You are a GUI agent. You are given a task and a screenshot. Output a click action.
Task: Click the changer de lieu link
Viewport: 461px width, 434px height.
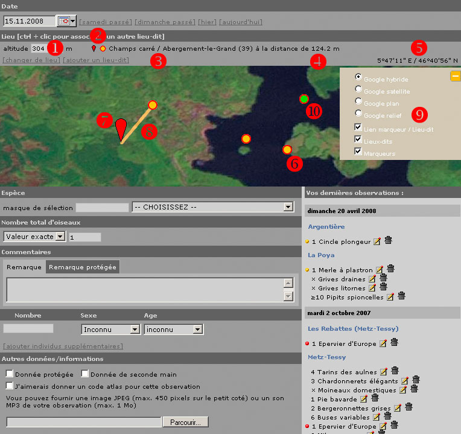[31, 60]
